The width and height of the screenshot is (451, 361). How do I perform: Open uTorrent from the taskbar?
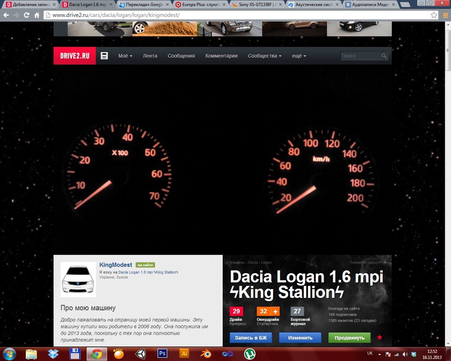tap(249, 354)
